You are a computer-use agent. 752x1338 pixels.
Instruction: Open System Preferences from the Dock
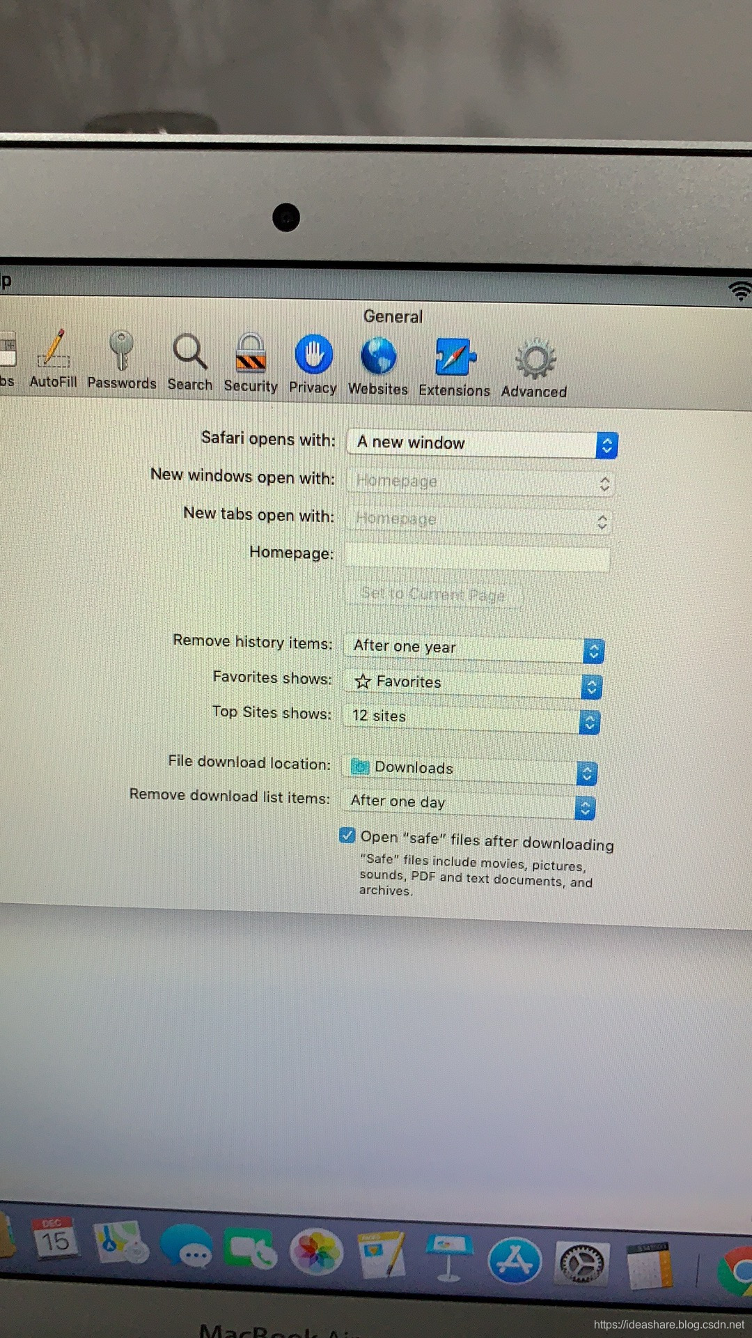582,1264
